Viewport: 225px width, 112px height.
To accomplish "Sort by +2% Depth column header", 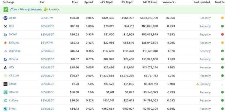I will 106,2.
